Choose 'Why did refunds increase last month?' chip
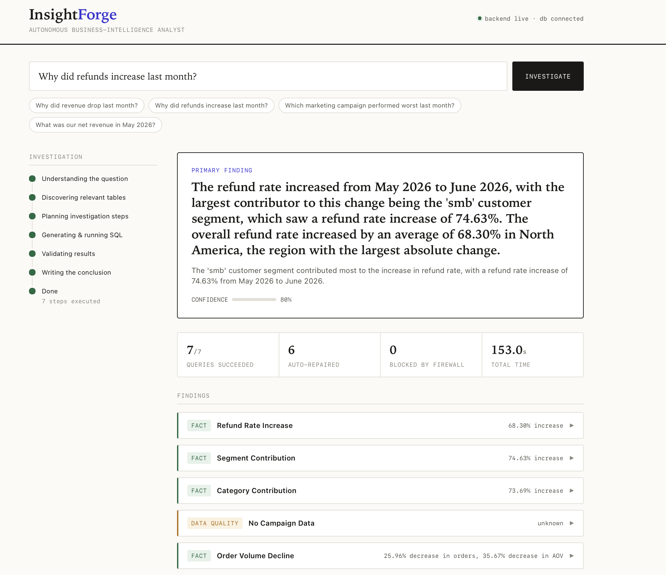Screen dimensions: 666x575 [x=211, y=105]
